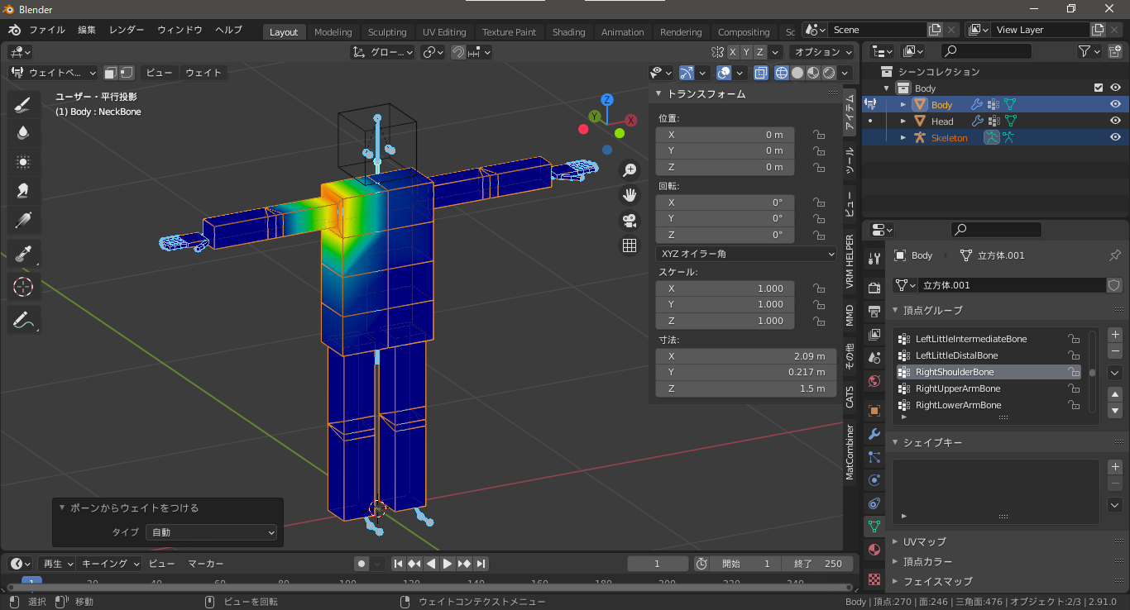Toggle lock for RightShoulderBone vertex group
1130x610 pixels.
[x=1073, y=372]
